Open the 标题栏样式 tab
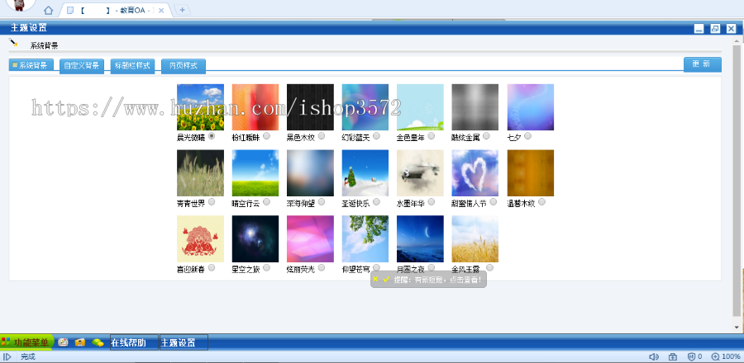744x363 pixels. (x=132, y=66)
